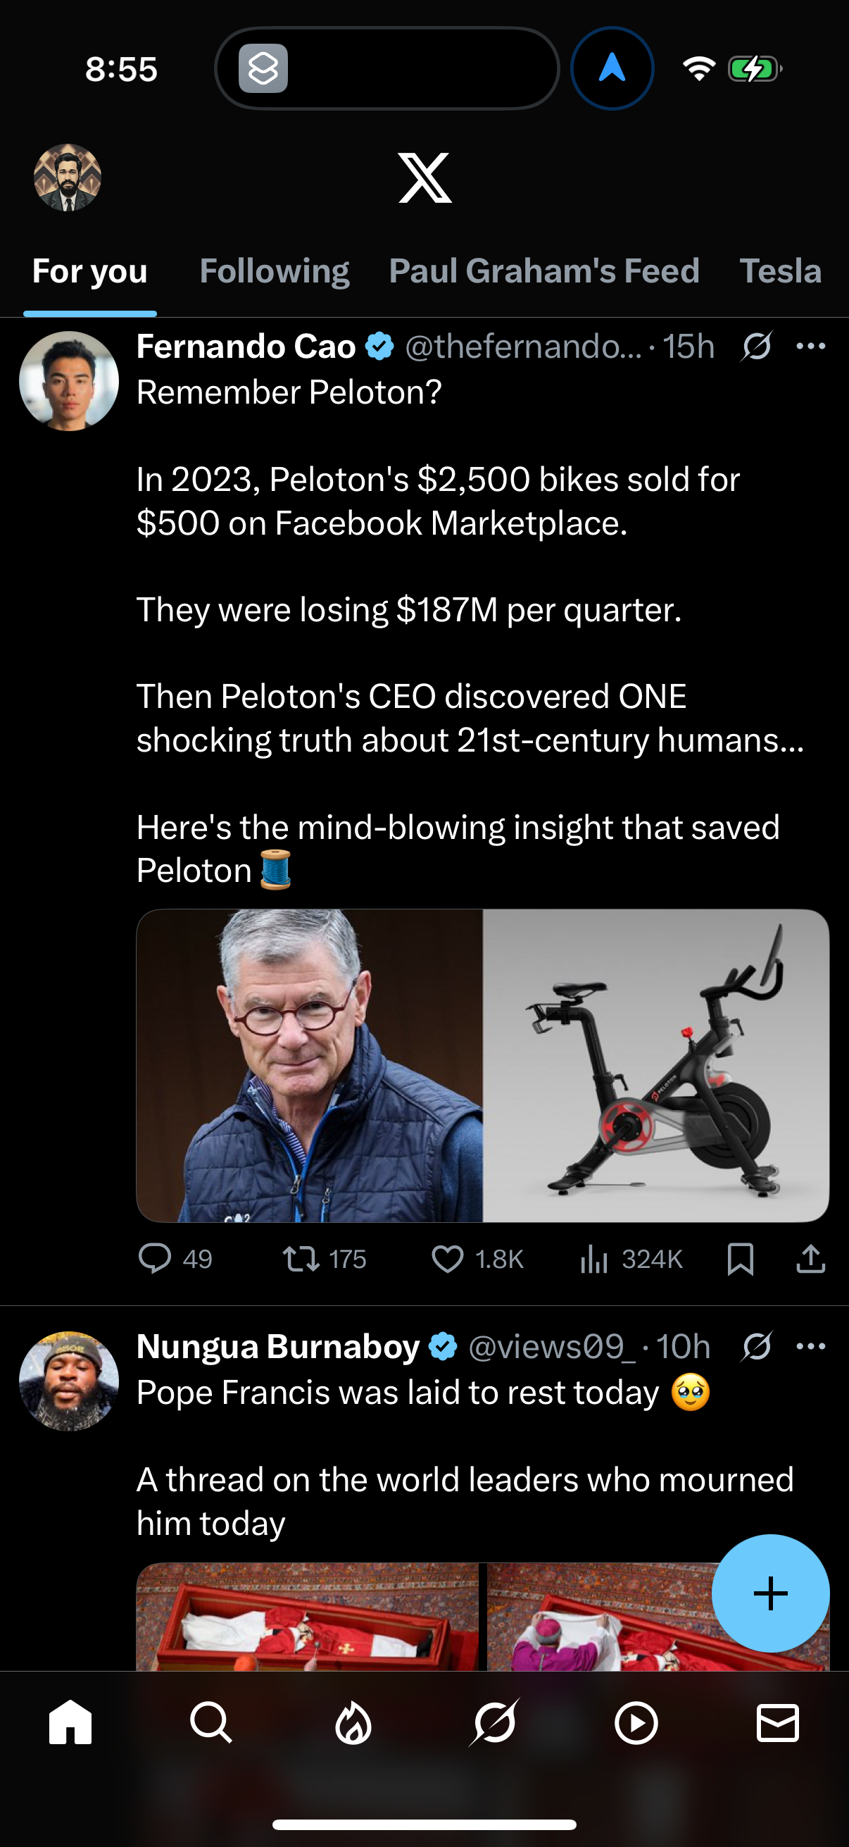Open the Home feed icon
849x1847 pixels.
(70, 1724)
